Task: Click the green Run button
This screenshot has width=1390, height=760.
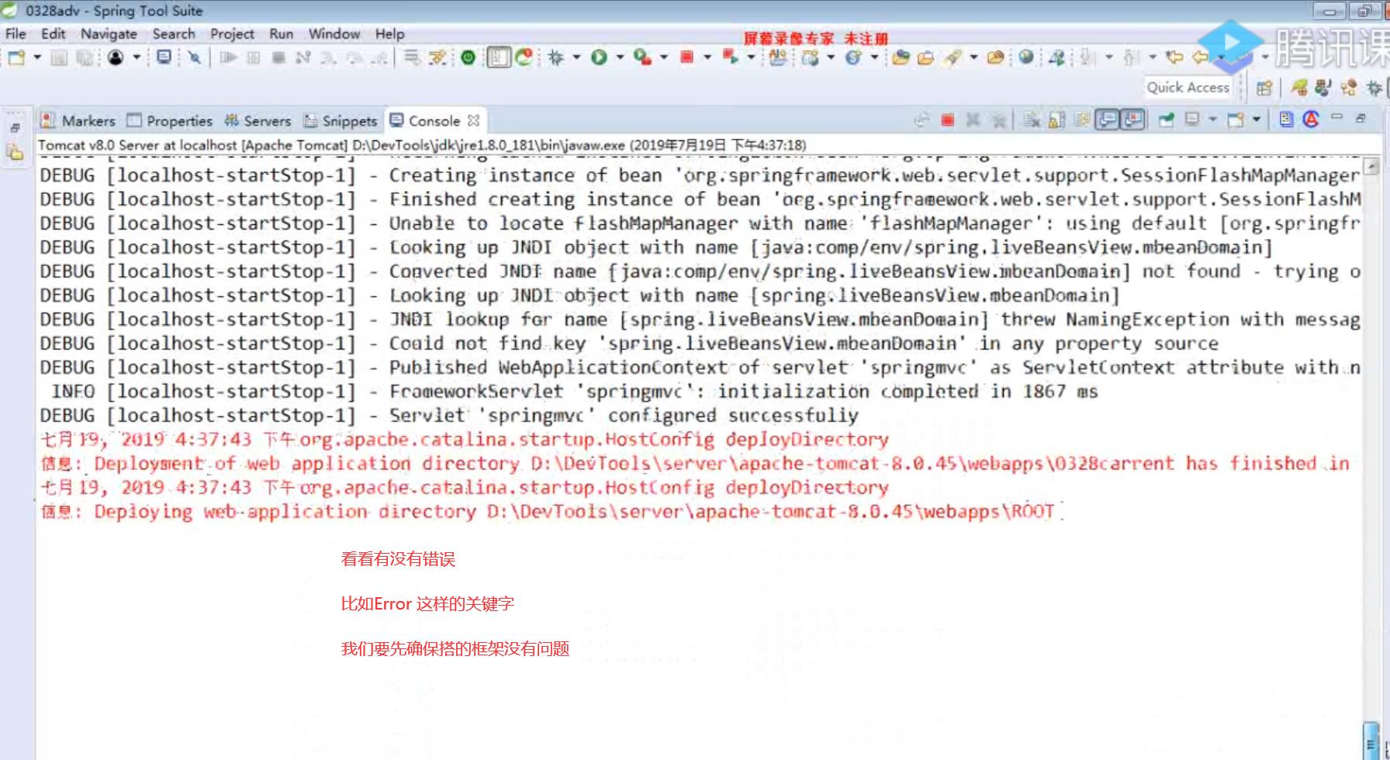Action: point(599,57)
